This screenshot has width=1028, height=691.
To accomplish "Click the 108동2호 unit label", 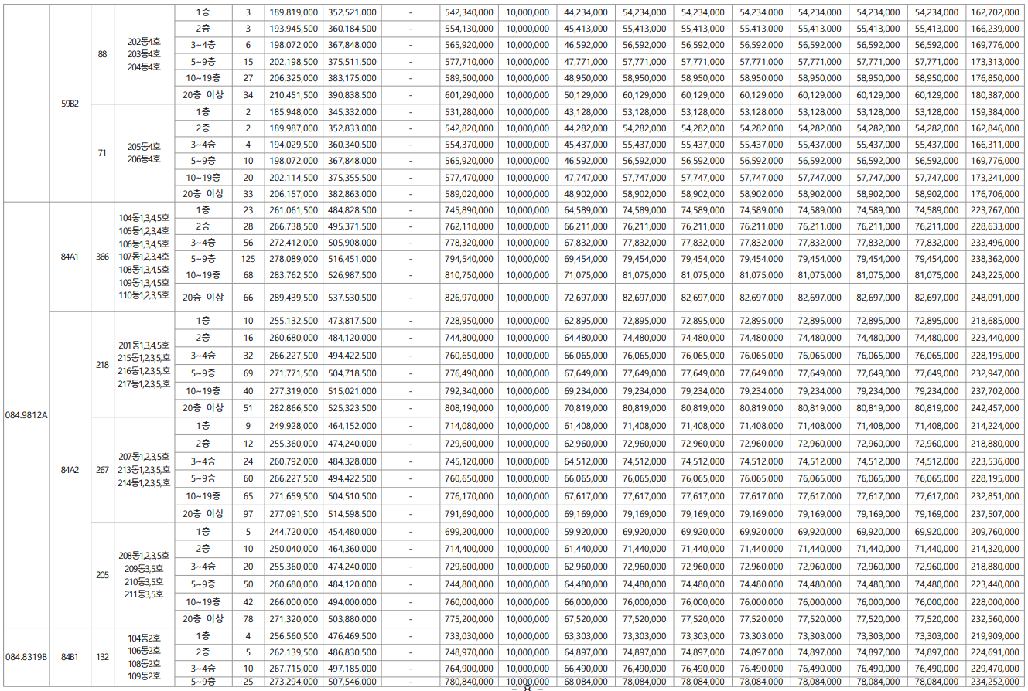I will pos(144,663).
